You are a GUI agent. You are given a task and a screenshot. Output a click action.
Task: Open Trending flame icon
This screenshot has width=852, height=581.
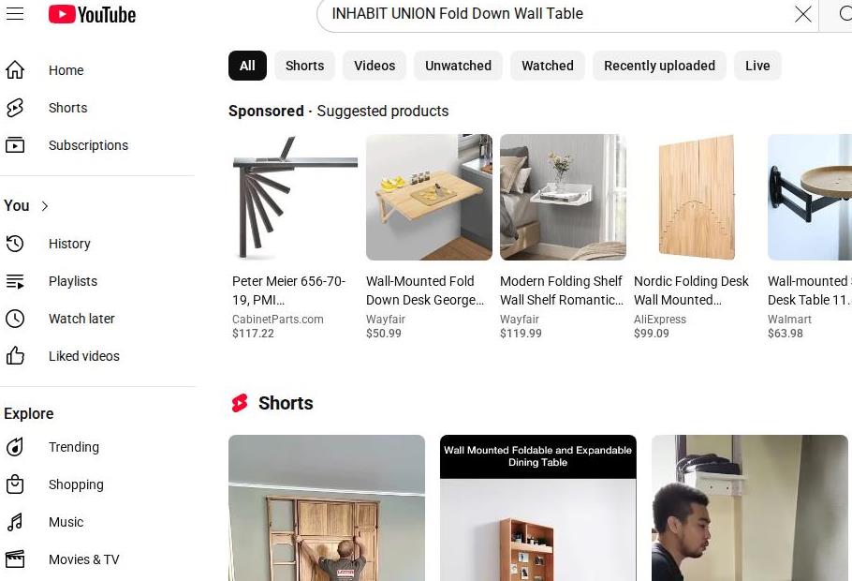(x=15, y=447)
